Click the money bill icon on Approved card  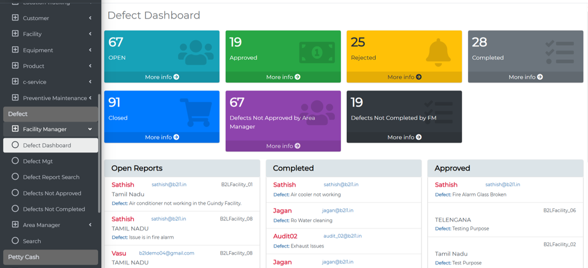pyautogui.click(x=317, y=51)
